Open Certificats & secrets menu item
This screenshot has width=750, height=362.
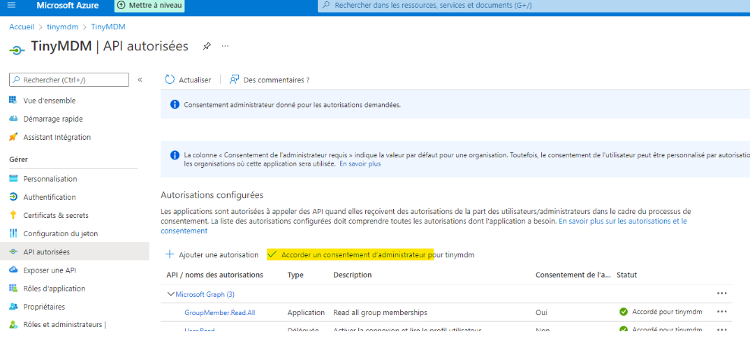click(55, 215)
